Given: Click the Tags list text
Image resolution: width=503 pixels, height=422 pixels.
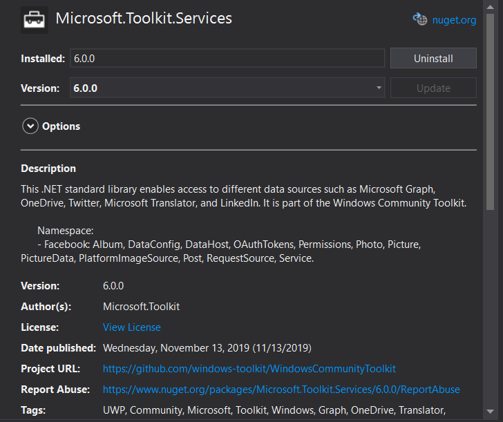Looking at the screenshot, I should [x=274, y=410].
